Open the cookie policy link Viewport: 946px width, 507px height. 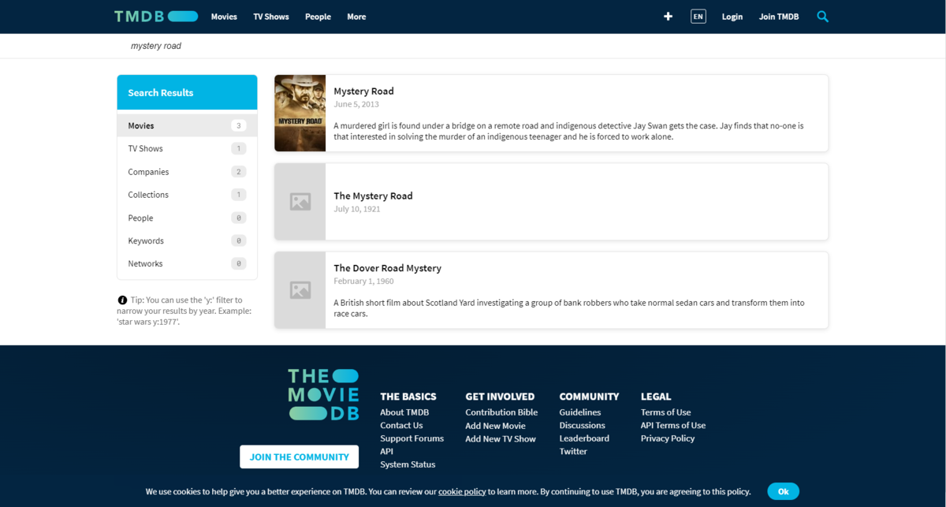click(x=463, y=491)
